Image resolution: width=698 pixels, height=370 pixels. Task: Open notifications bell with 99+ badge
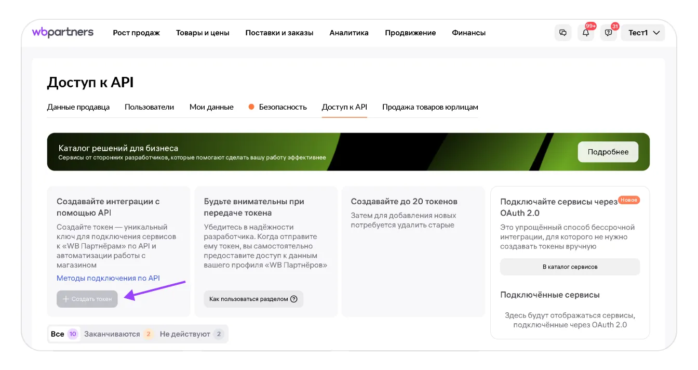[586, 33]
